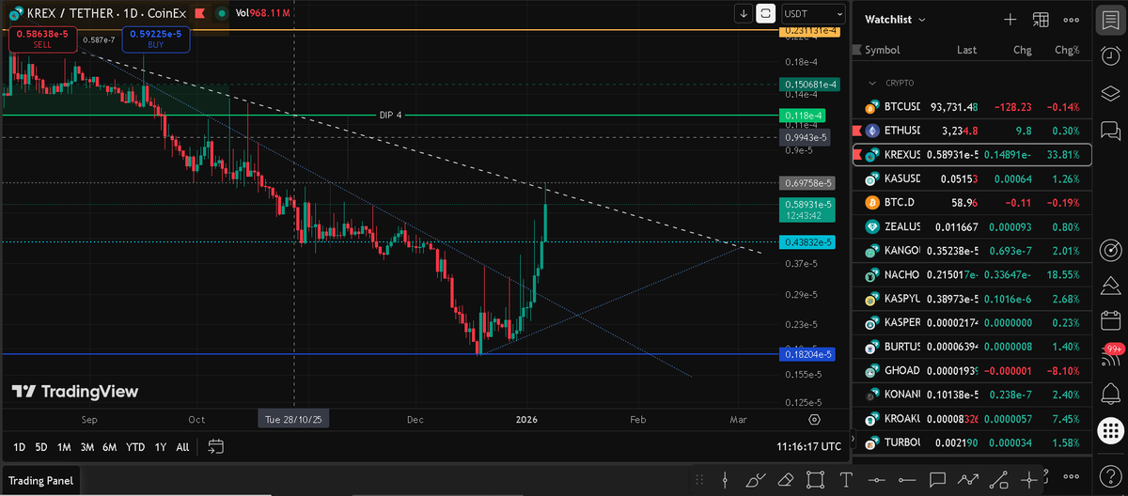Image resolution: width=1128 pixels, height=496 pixels.
Task: Select the Brush drawing tool
Action: 755,480
